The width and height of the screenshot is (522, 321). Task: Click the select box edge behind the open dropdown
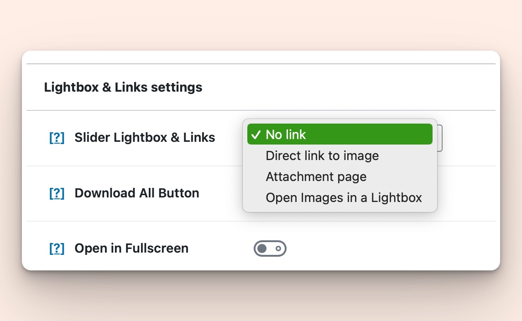click(439, 138)
